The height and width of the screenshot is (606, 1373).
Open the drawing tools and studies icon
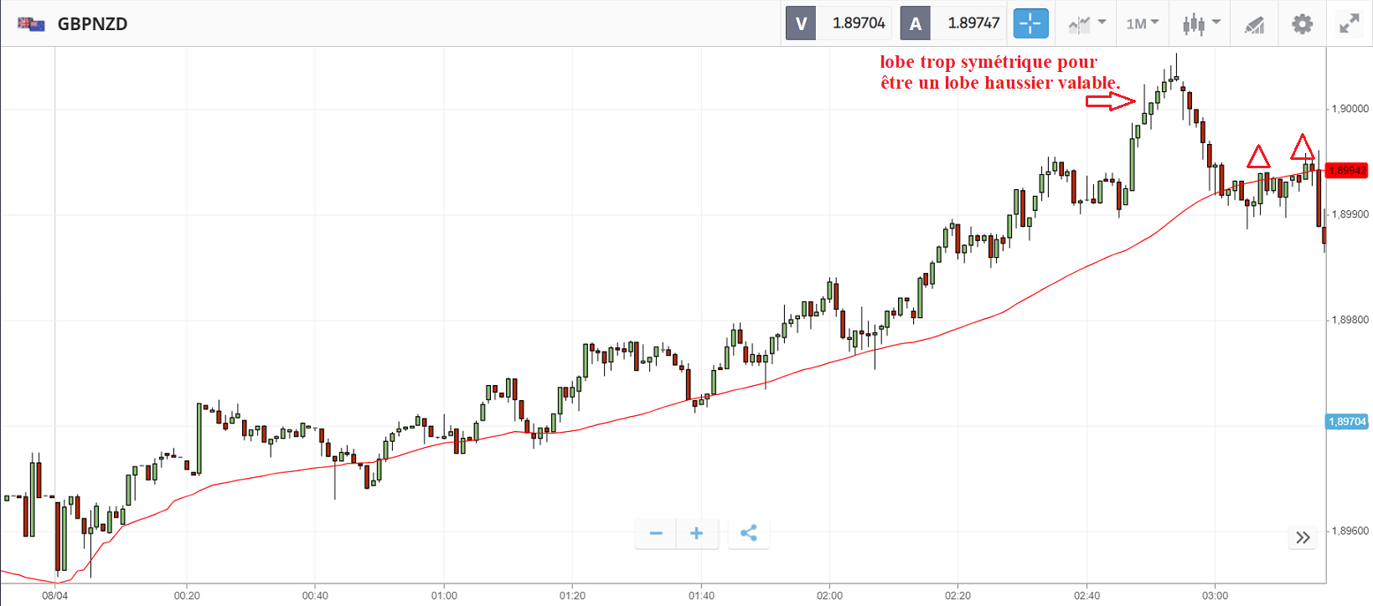(1254, 24)
